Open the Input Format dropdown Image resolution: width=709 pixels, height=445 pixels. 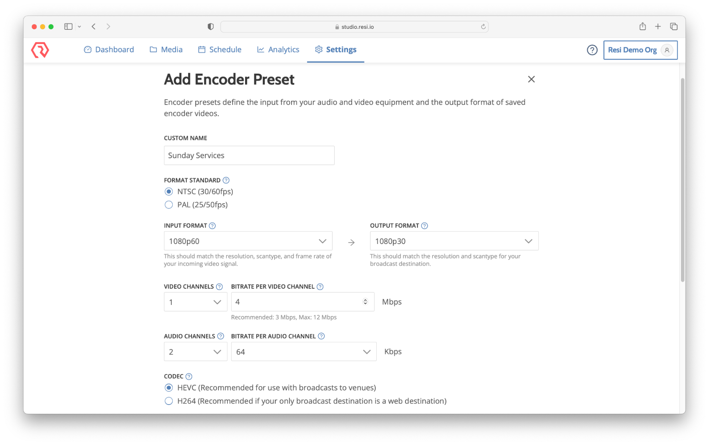[248, 241]
